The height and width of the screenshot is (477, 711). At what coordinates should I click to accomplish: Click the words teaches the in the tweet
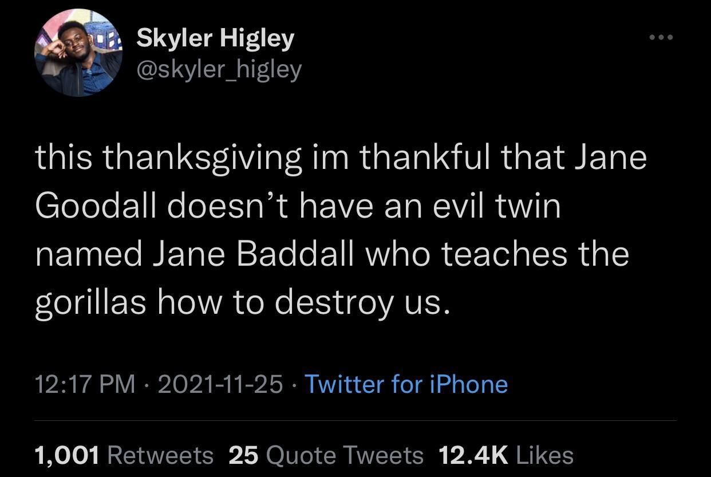(x=535, y=254)
